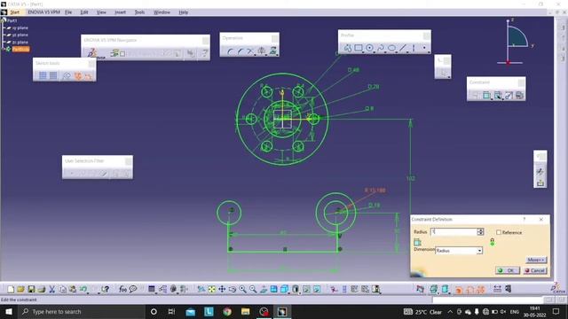The height and width of the screenshot is (319, 568).
Task: Open the Dimension Radius dropdown
Action: pyautogui.click(x=479, y=251)
